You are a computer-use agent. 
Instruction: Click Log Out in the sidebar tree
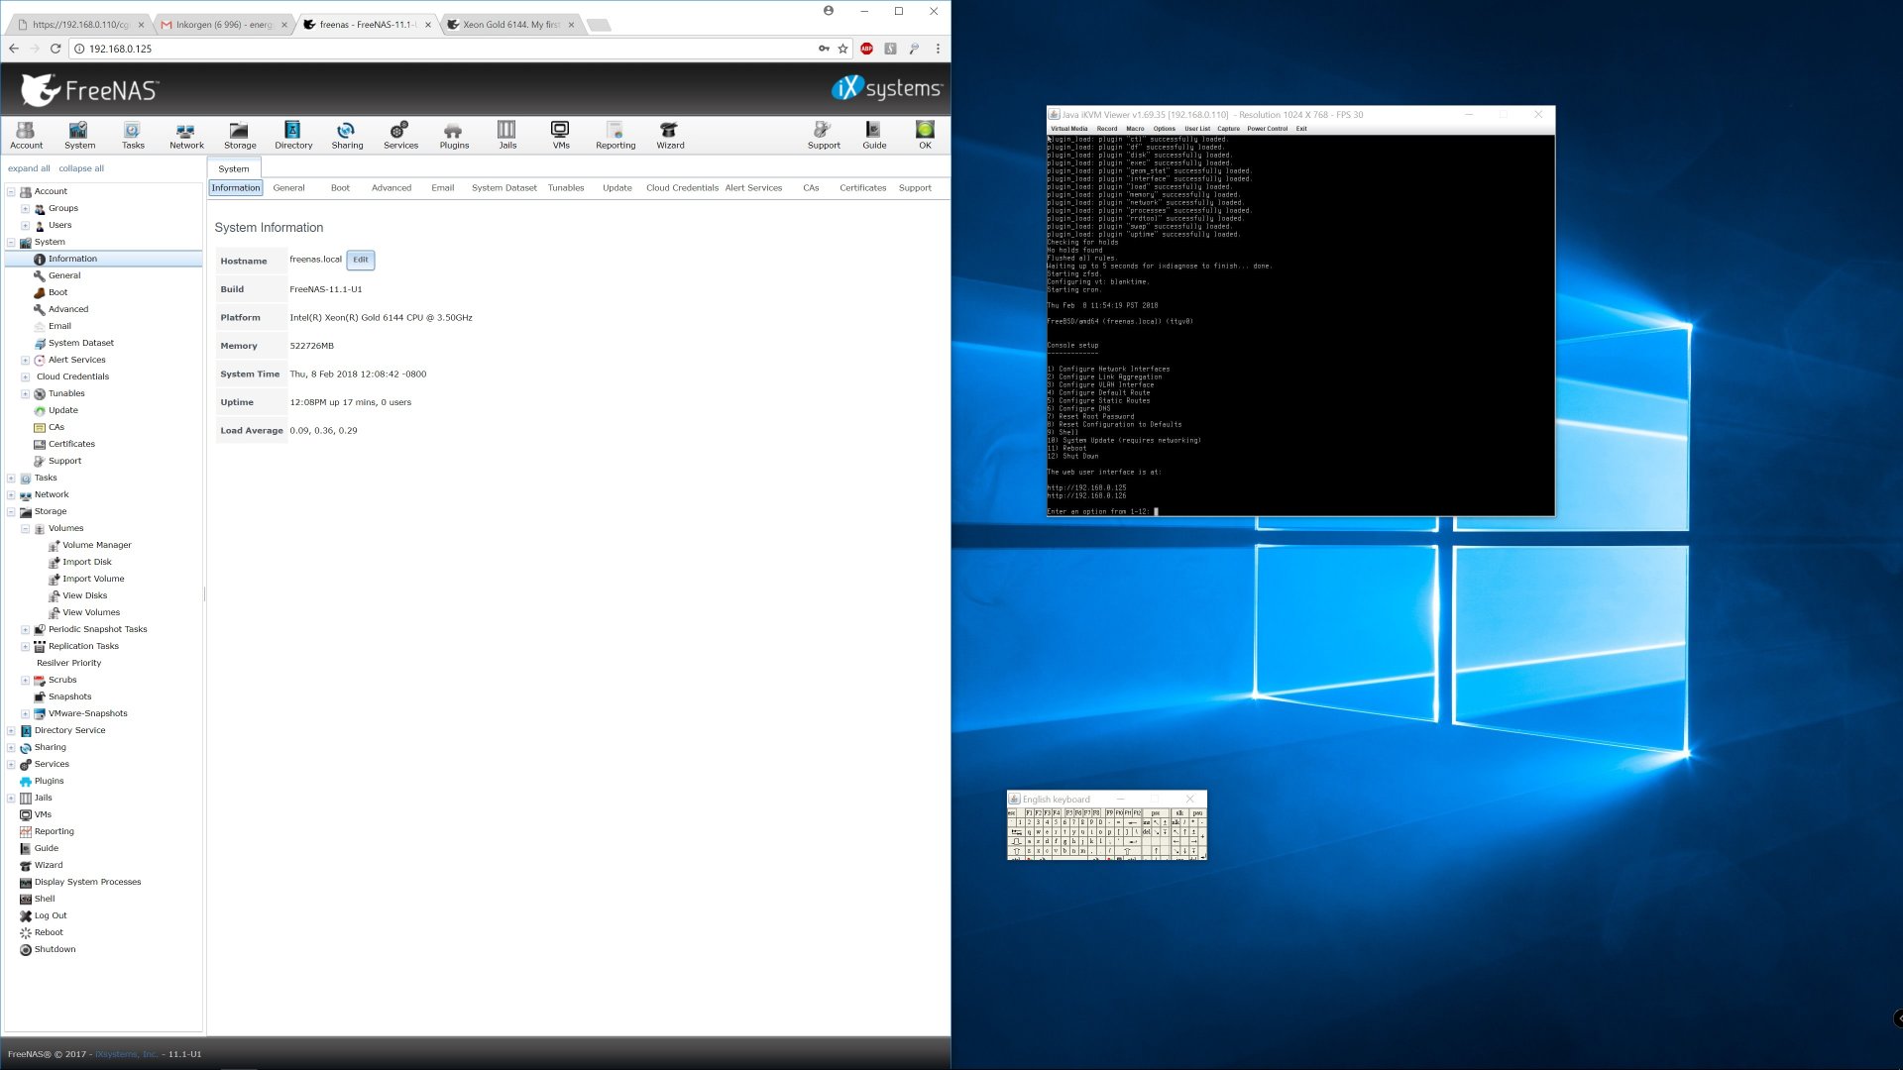tap(51, 916)
